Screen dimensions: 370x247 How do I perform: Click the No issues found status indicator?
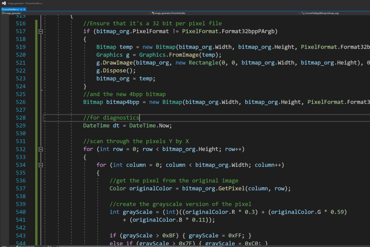(x=25, y=246)
